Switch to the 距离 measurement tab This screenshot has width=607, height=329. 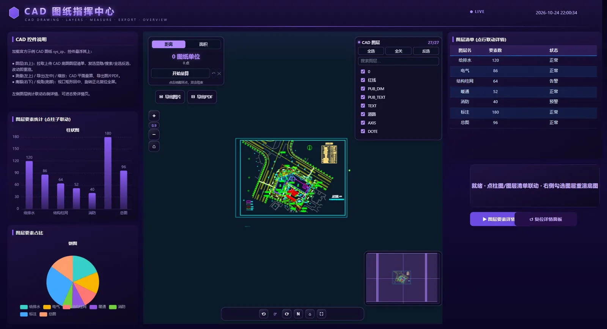click(x=168, y=44)
